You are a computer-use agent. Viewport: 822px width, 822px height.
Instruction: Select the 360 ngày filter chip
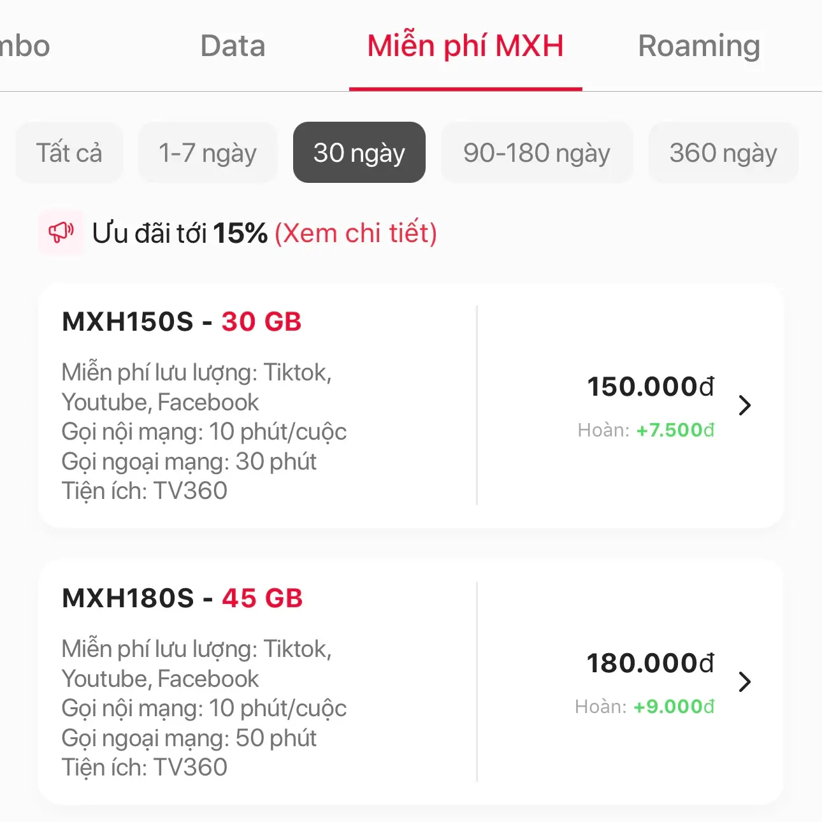(x=723, y=152)
